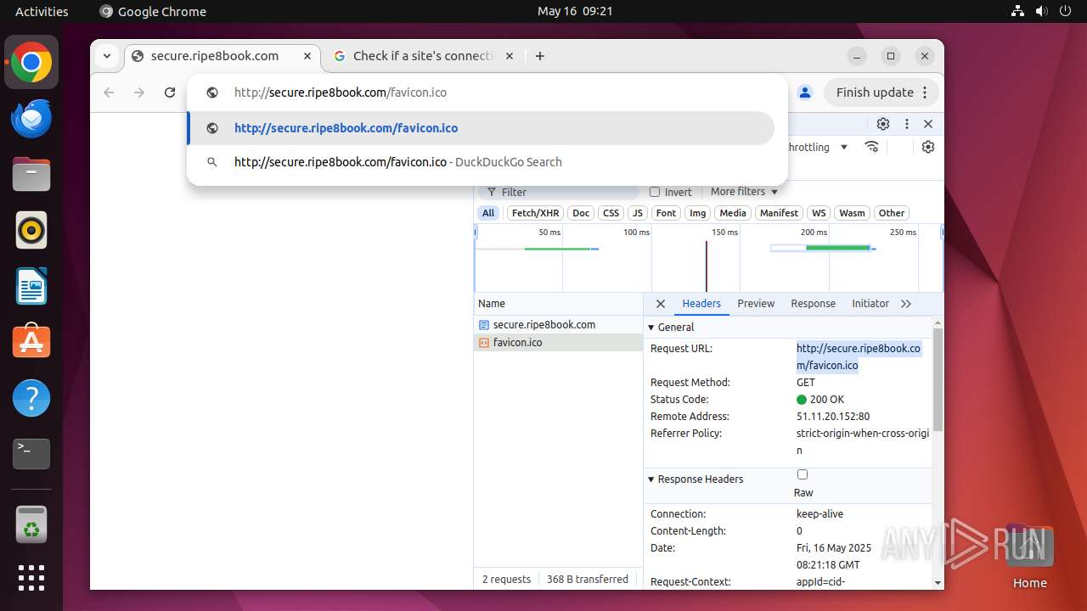The width and height of the screenshot is (1087, 611).
Task: Open LibreOffice Writer from the dock
Action: pyautogui.click(x=31, y=286)
